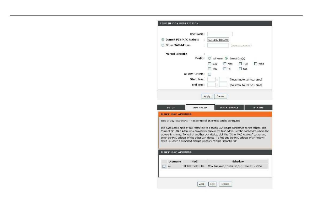Image resolution: width=312 pixels, height=221 pixels.
Task: Switch to the MAINTENANCE tab
Action: click(x=229, y=107)
